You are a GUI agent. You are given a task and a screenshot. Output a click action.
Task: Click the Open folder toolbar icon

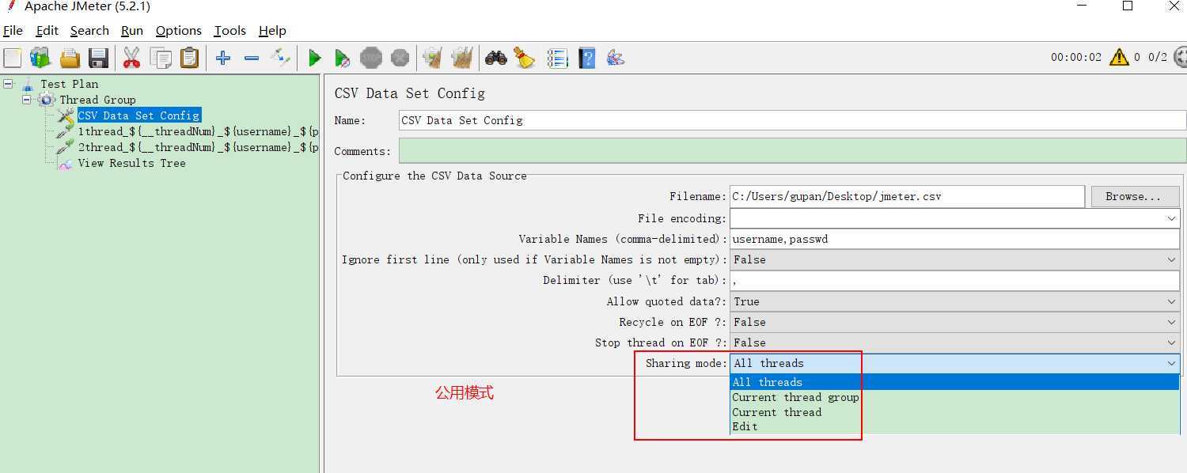[x=70, y=58]
